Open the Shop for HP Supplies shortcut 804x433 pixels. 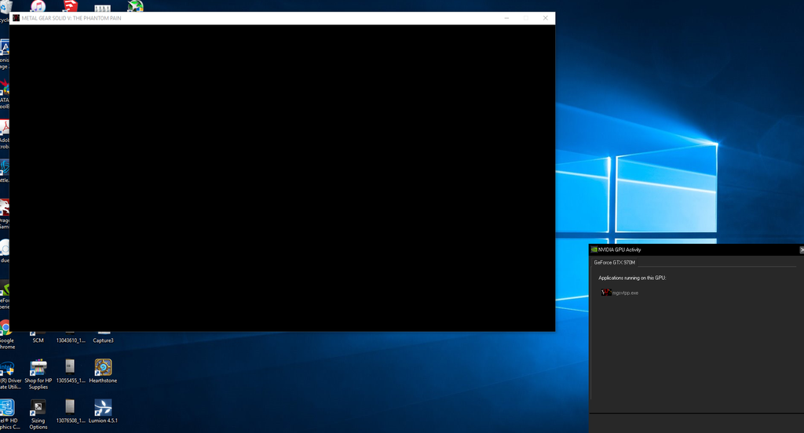(x=38, y=369)
